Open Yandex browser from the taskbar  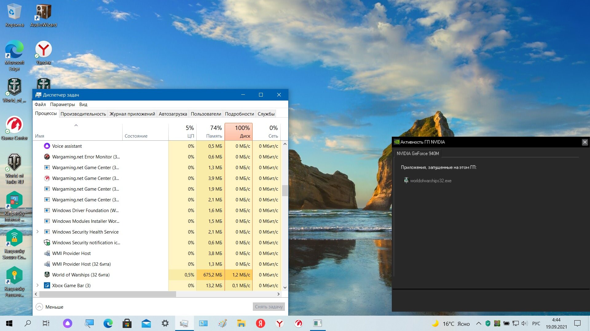[280, 323]
